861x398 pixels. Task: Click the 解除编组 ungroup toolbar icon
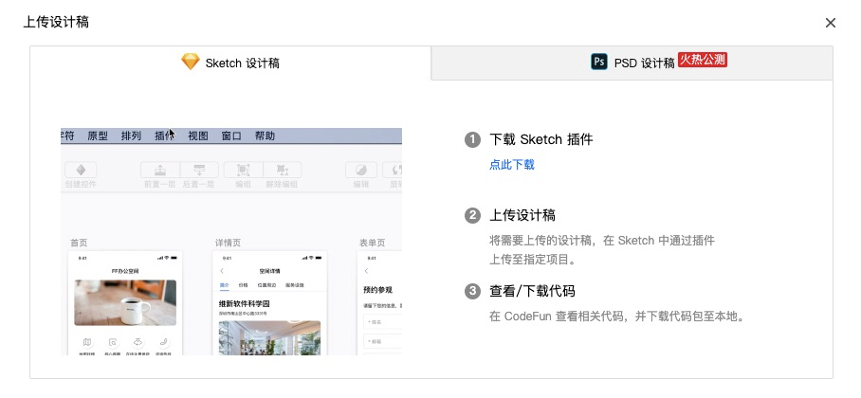pyautogui.click(x=283, y=170)
